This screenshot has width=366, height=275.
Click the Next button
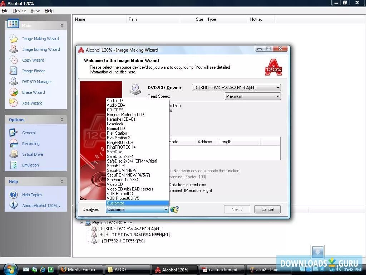(x=237, y=209)
